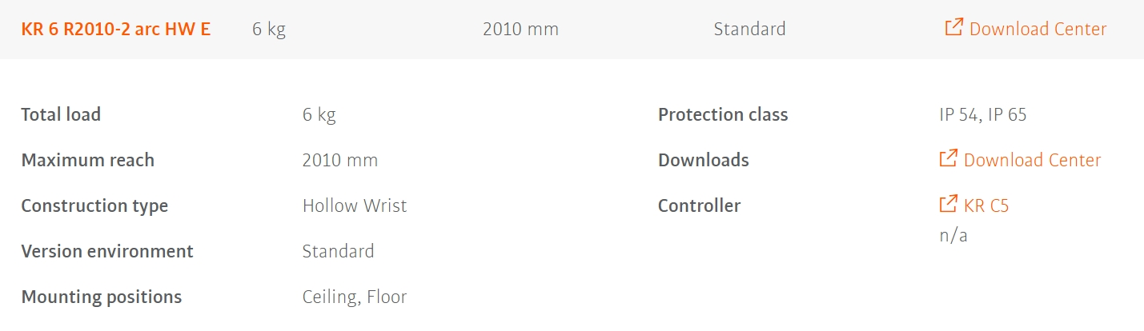Click the Hollow Wrist value
Viewport: 1144px width, 331px height.
coord(355,206)
